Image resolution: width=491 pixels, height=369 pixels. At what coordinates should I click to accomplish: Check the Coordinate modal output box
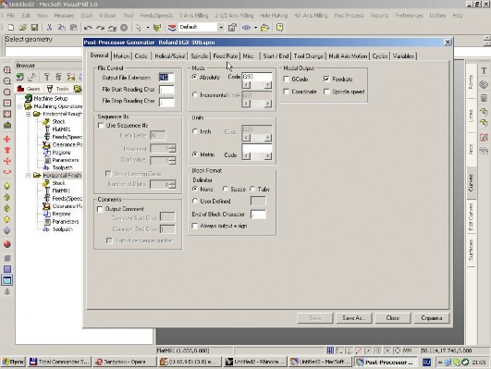286,92
